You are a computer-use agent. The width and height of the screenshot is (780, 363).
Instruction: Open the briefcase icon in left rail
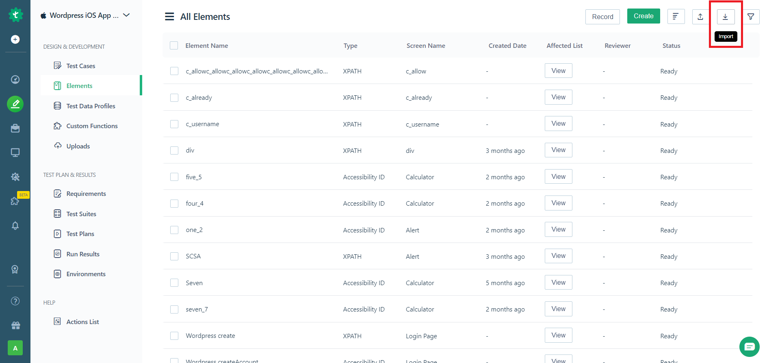[x=15, y=128]
